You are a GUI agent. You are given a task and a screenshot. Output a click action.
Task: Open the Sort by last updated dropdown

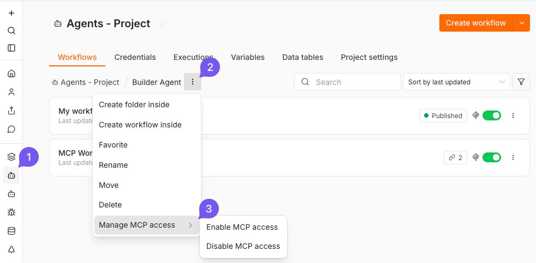coord(457,82)
